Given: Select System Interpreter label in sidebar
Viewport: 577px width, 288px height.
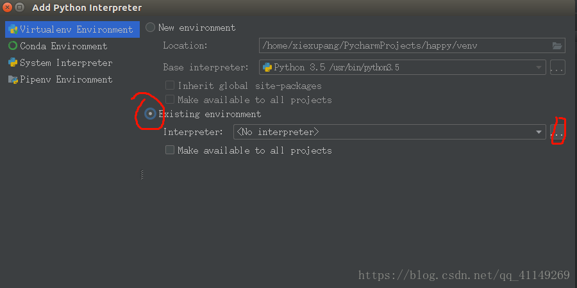Looking at the screenshot, I should pyautogui.click(x=66, y=63).
